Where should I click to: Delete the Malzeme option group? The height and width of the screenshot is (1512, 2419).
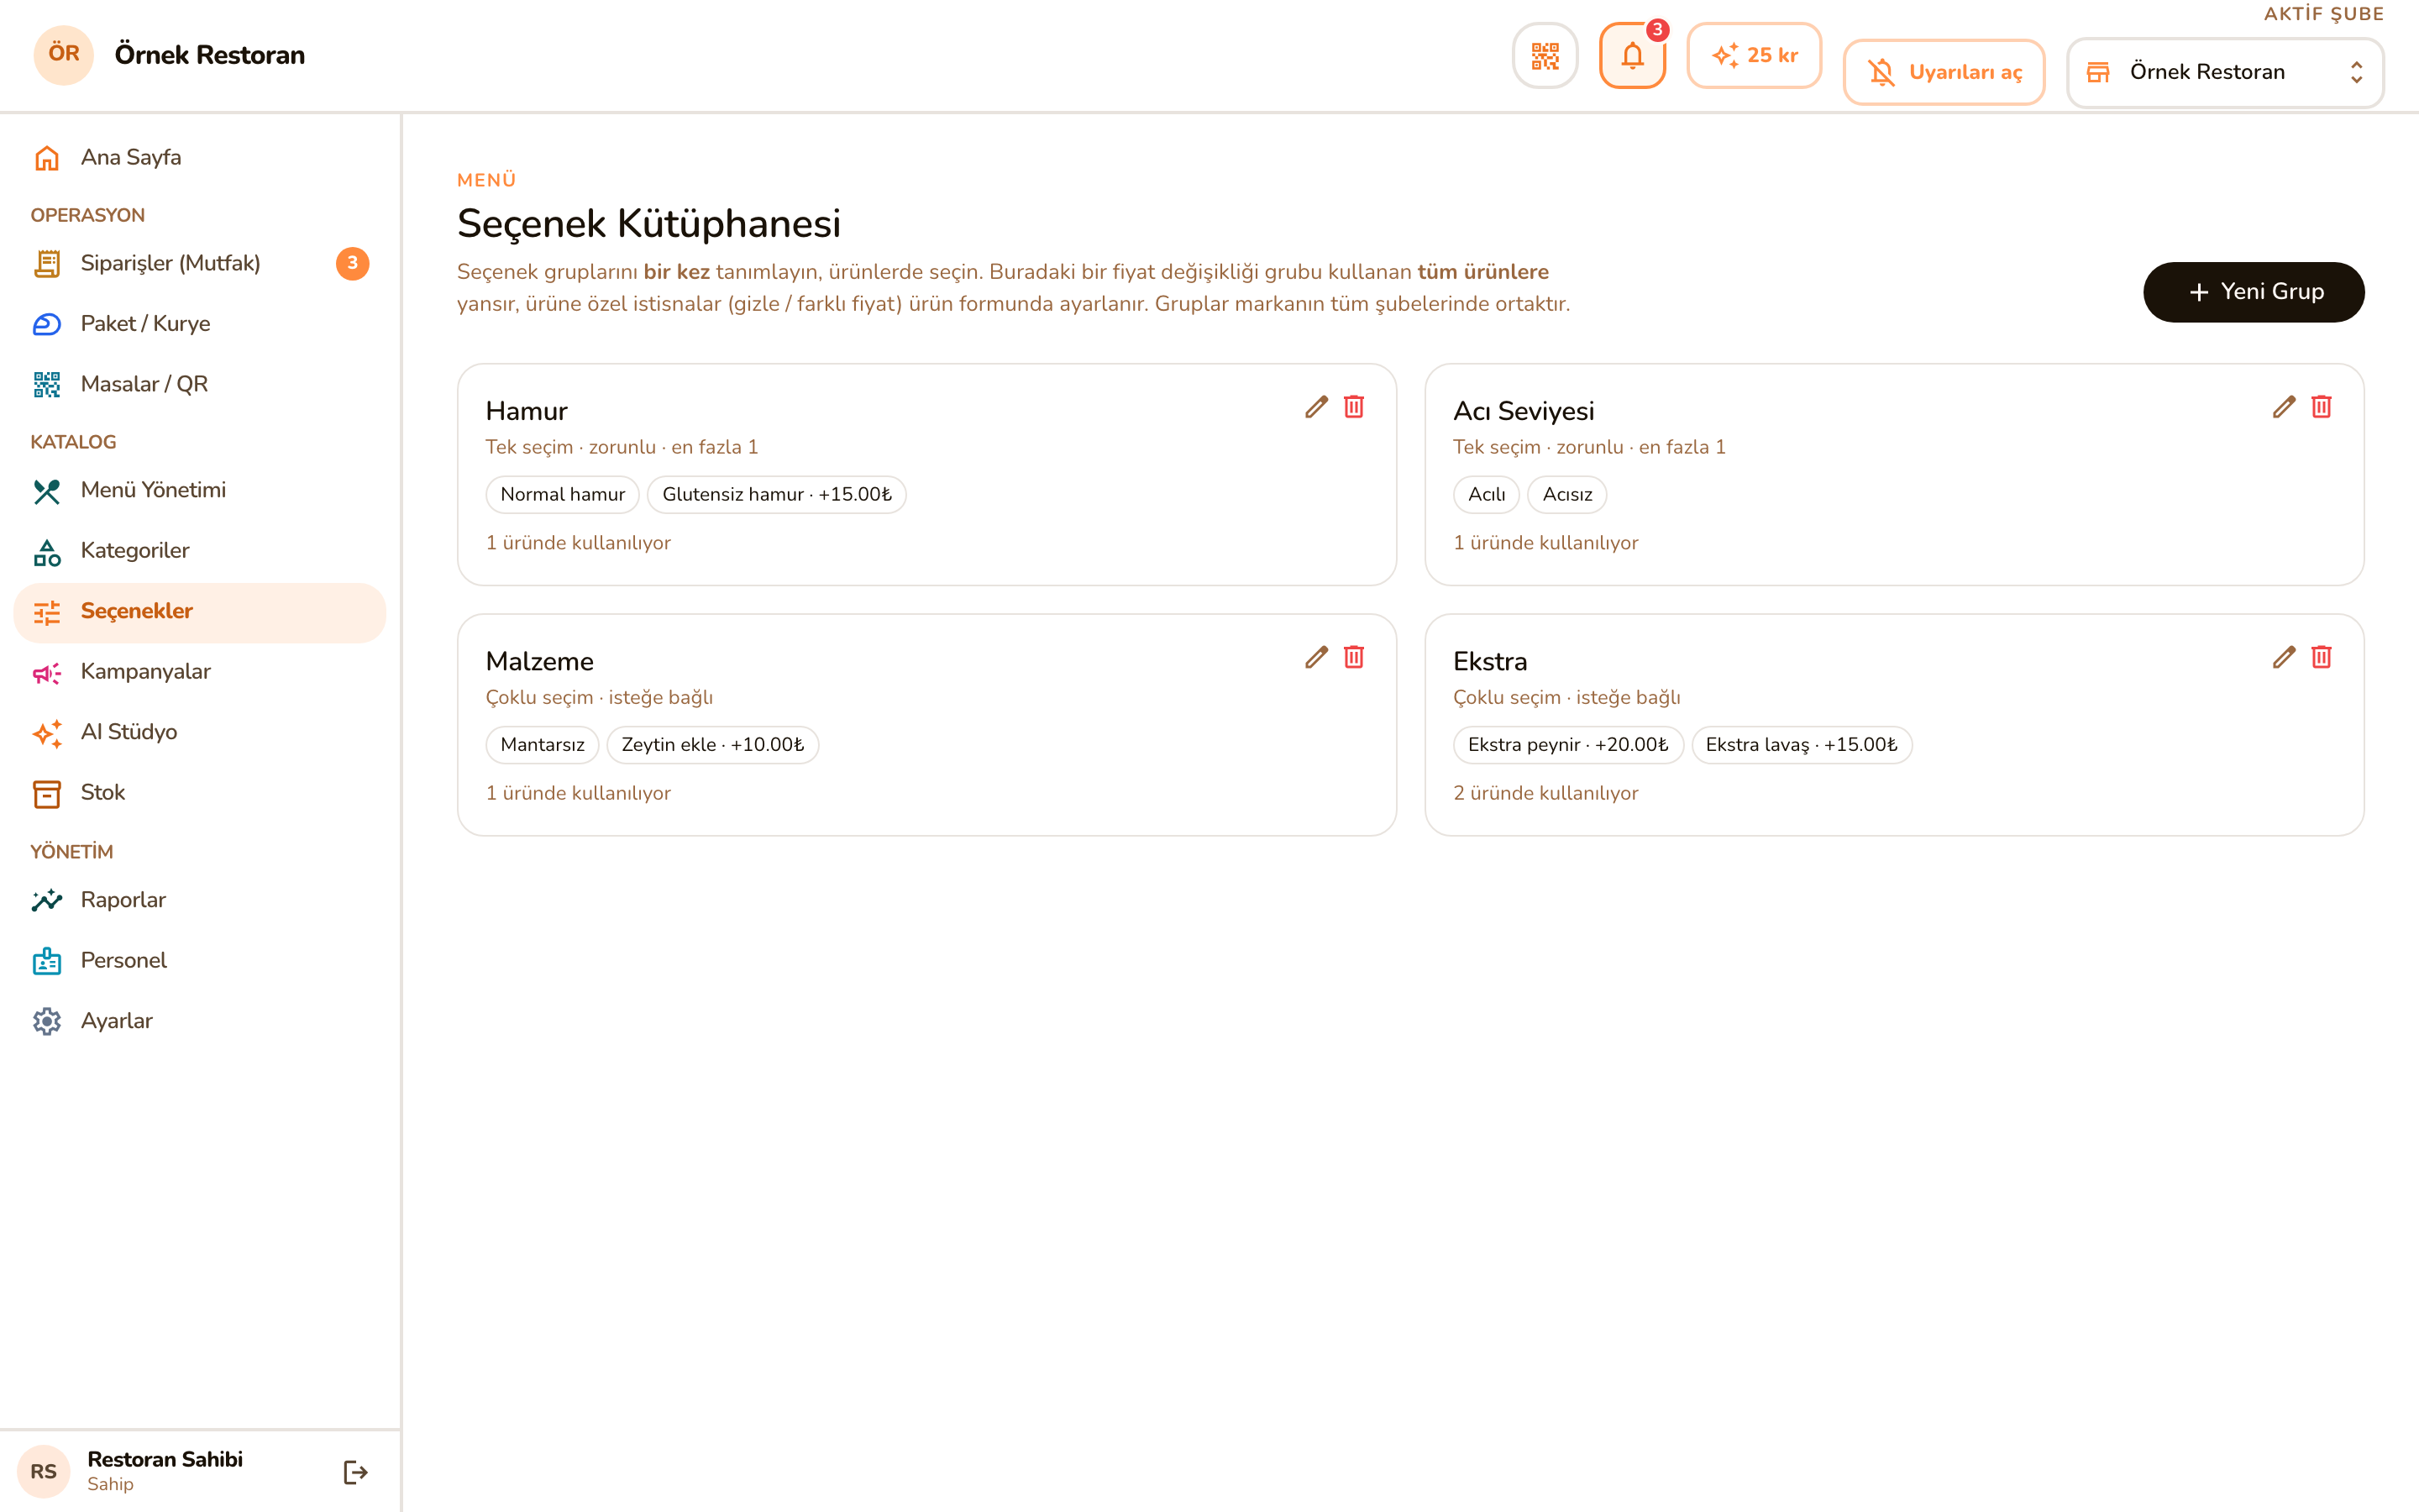tap(1353, 657)
